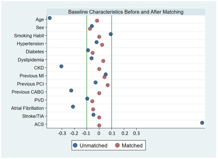Click the unmatched Atrial Fibrillation point

coord(73,107)
